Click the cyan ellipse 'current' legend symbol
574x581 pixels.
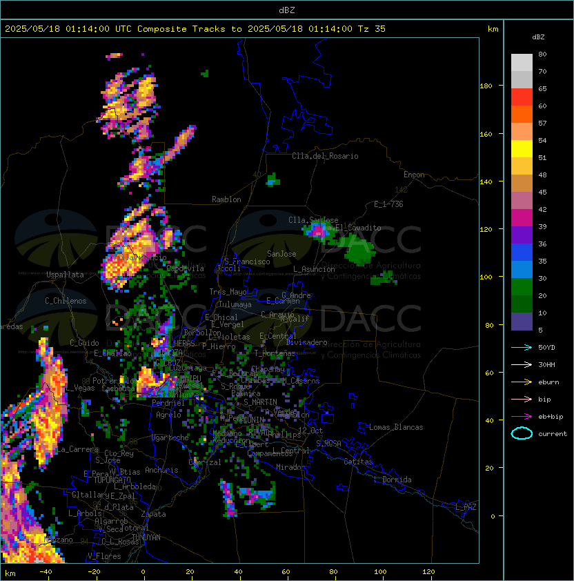coord(522,433)
